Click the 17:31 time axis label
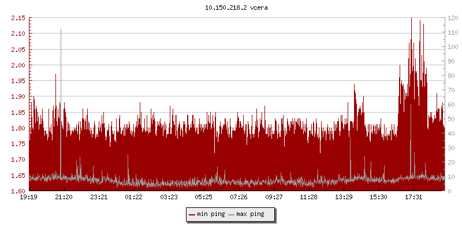 click(x=413, y=198)
